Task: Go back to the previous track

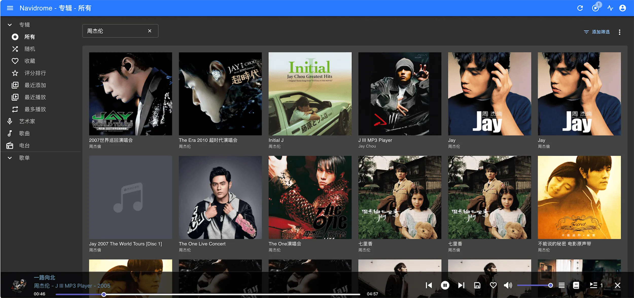Action: tap(429, 285)
